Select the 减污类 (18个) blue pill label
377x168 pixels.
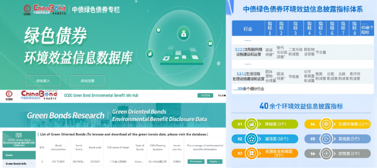276,139
